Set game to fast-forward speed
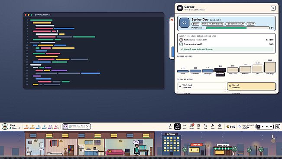The width and height of the screenshot is (282, 159). coord(267,126)
